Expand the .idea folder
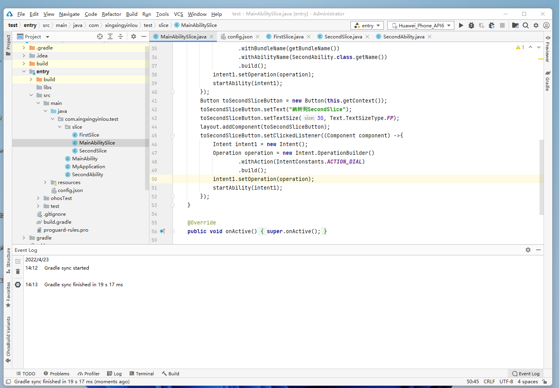Viewport: 559px width, 388px height. (x=24, y=56)
